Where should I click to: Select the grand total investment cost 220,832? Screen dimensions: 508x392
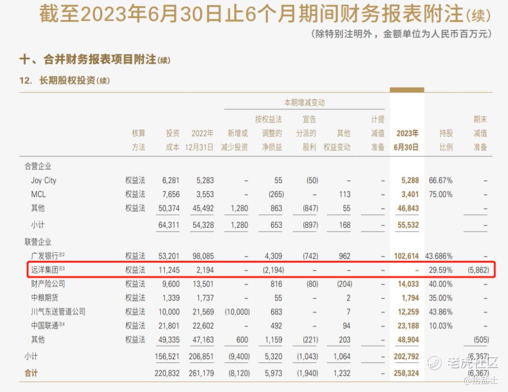167,374
